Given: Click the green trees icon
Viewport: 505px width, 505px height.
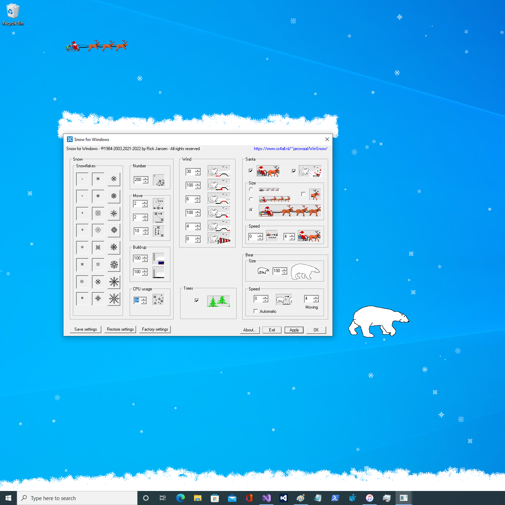Looking at the screenshot, I should pos(218,301).
